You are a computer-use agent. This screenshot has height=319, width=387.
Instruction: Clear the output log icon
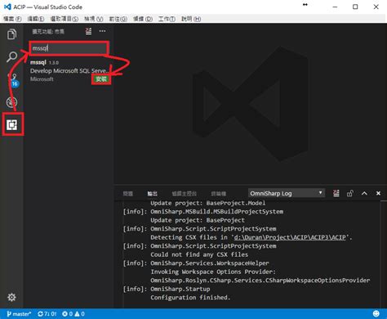pyautogui.click(x=336, y=193)
